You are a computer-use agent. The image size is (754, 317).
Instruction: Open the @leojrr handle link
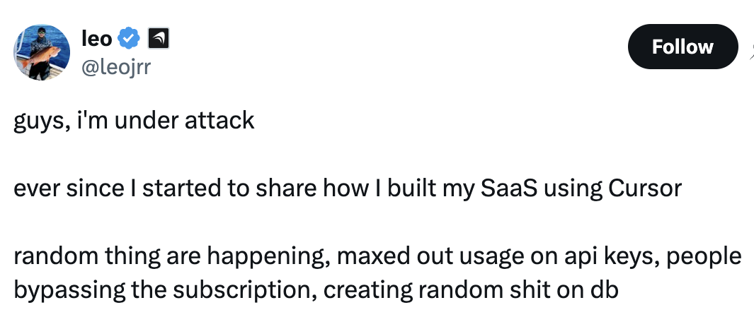[x=117, y=66]
